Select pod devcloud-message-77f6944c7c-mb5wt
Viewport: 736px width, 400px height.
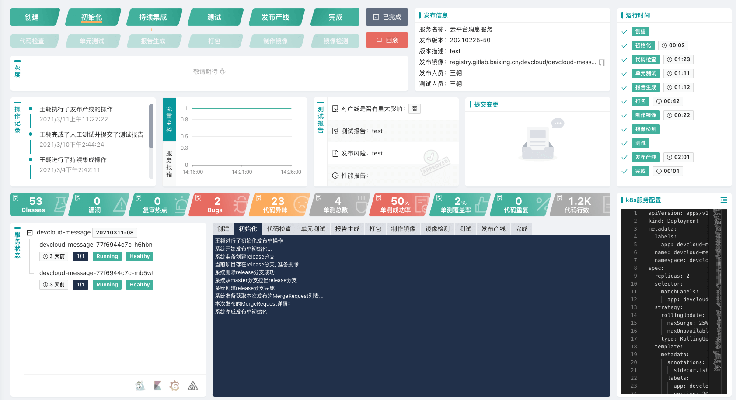tap(97, 273)
